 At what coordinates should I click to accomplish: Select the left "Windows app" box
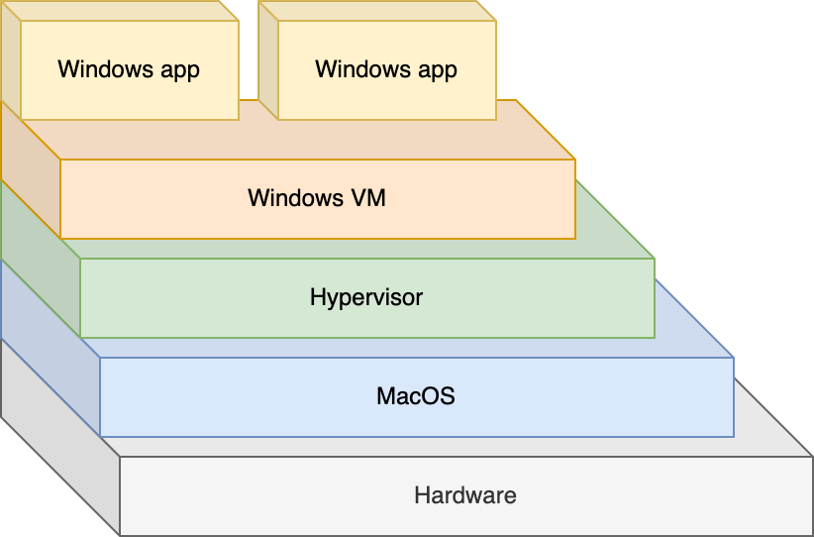pos(130,70)
